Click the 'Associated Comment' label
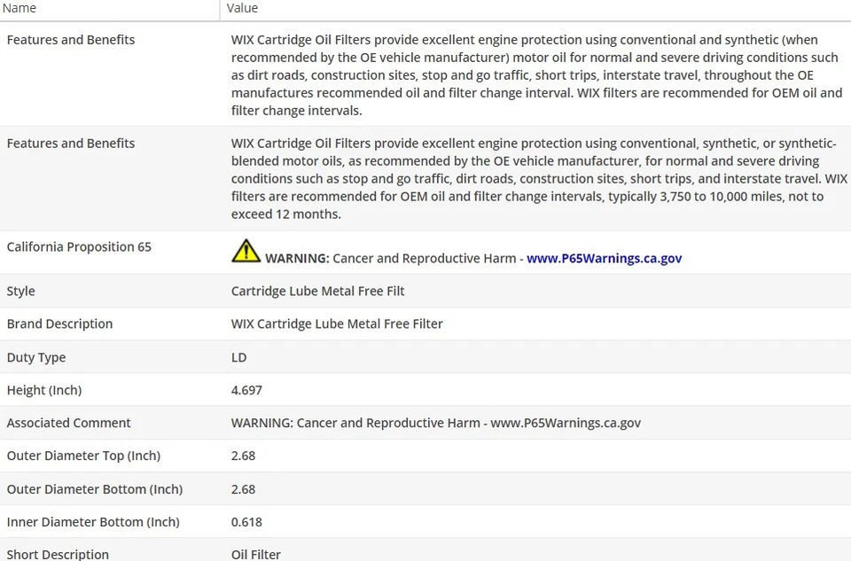Screen dimensions: 851x561 69,423
